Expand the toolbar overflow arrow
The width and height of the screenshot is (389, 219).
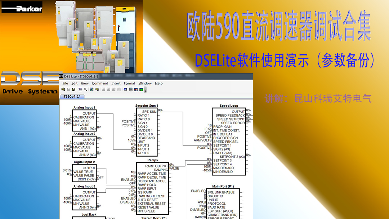tap(146, 90)
